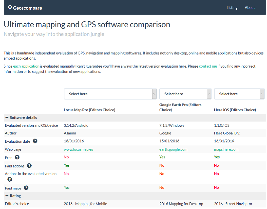
Task: Click the 7.1.5/Windows version cell
Action: coord(172,125)
